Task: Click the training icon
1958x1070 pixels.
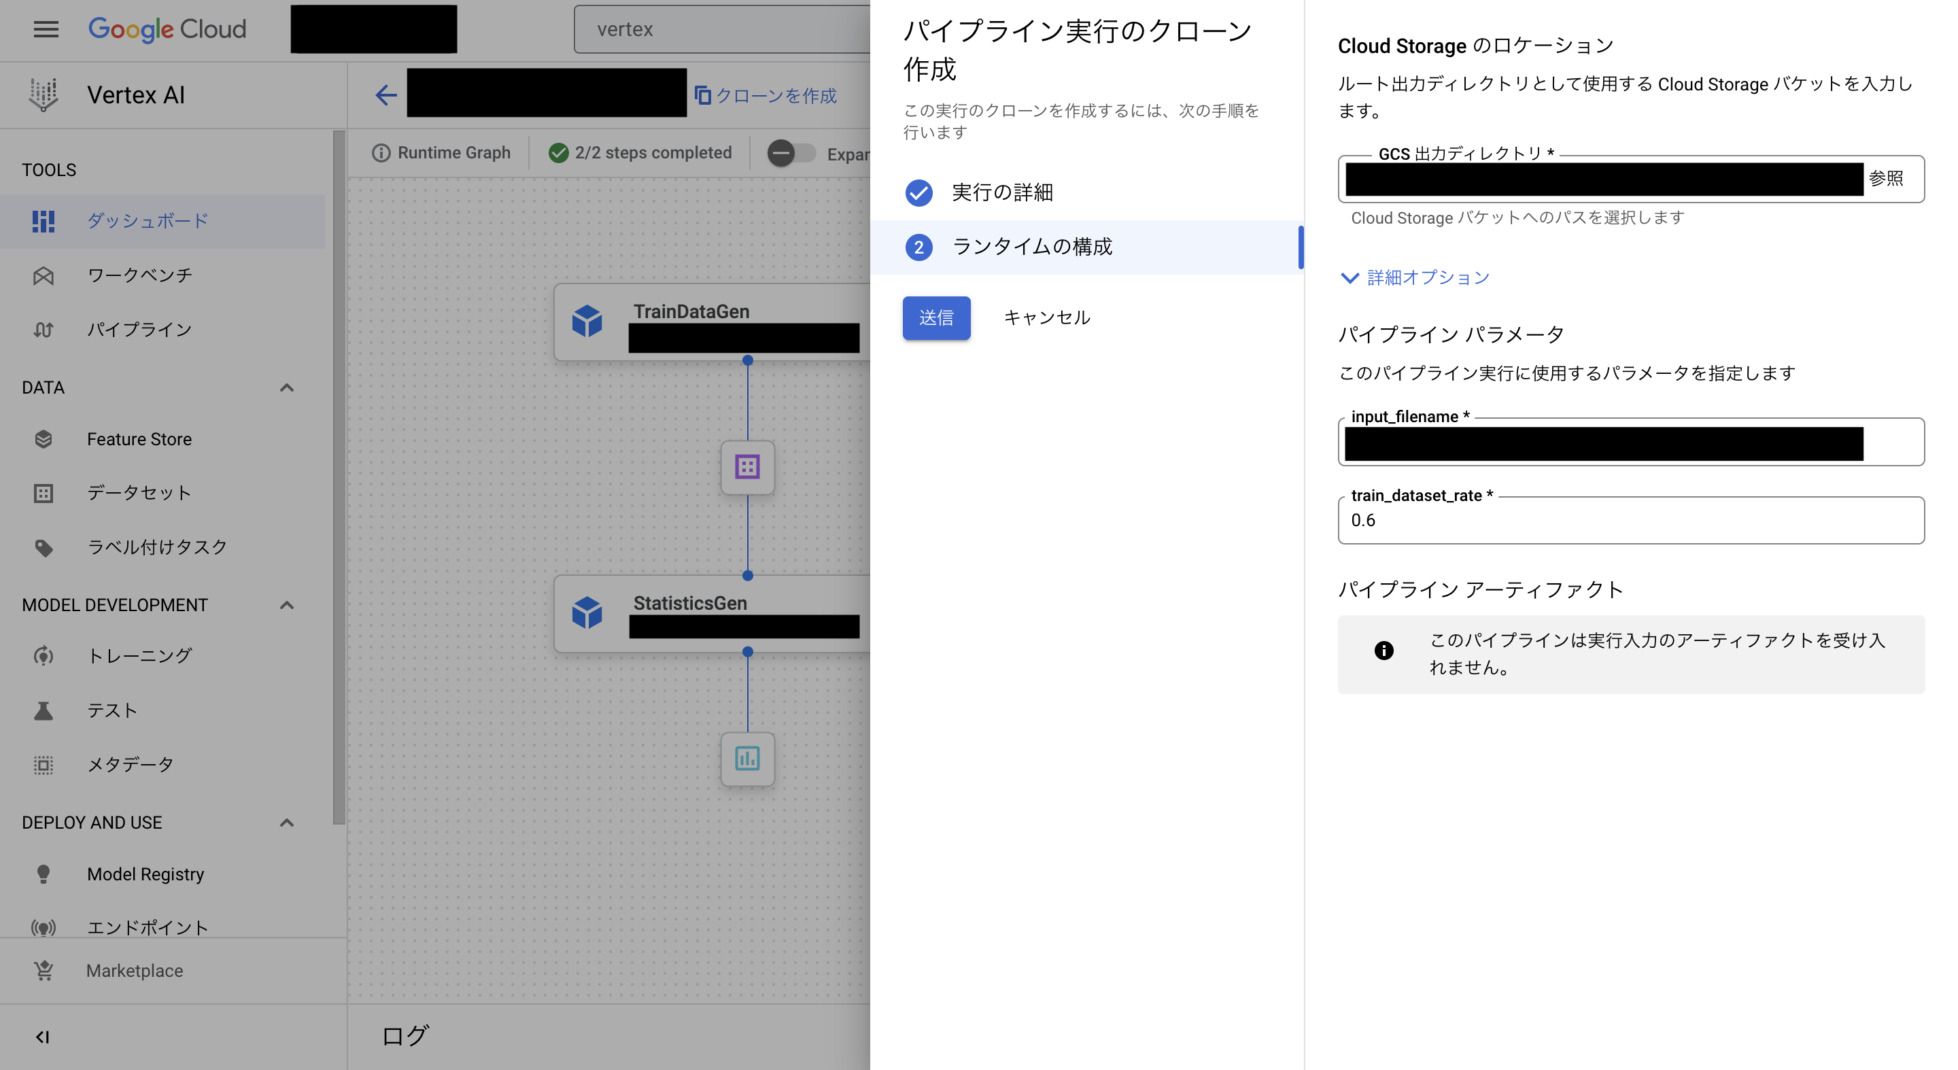Action: 44,656
